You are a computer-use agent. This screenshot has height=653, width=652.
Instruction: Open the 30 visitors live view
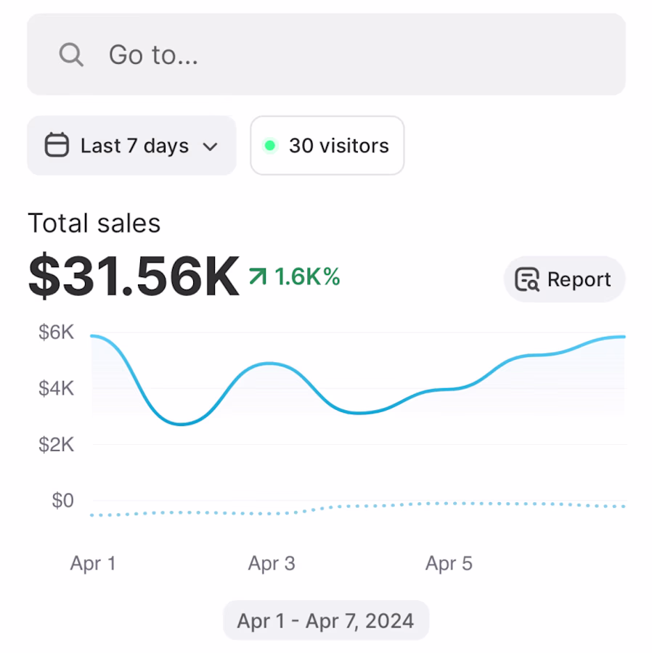[x=327, y=145]
